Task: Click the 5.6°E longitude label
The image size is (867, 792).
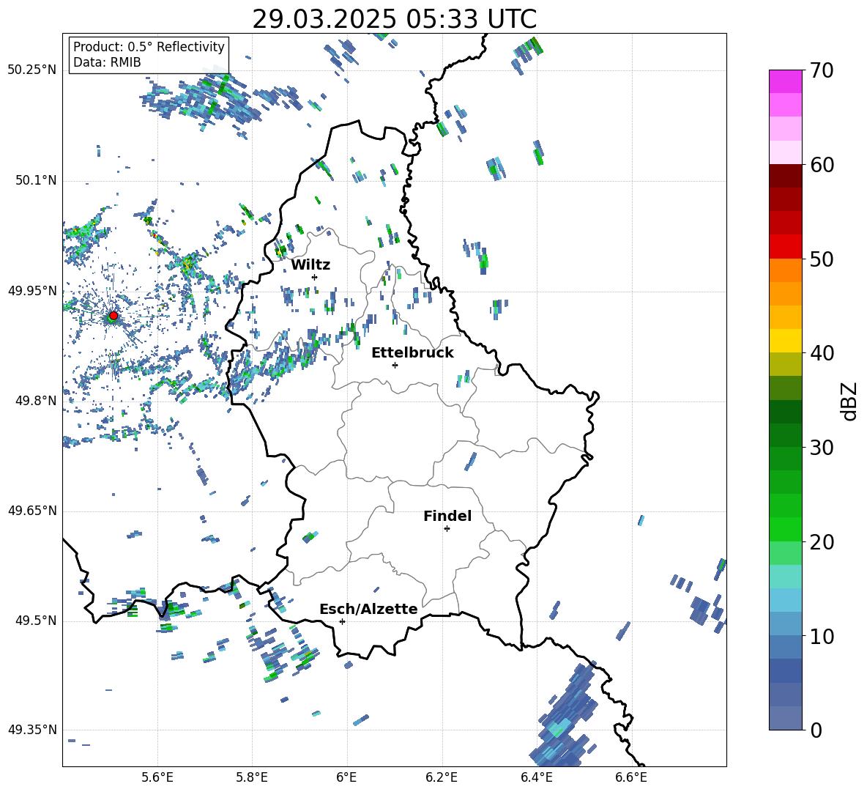Action: coord(157,777)
